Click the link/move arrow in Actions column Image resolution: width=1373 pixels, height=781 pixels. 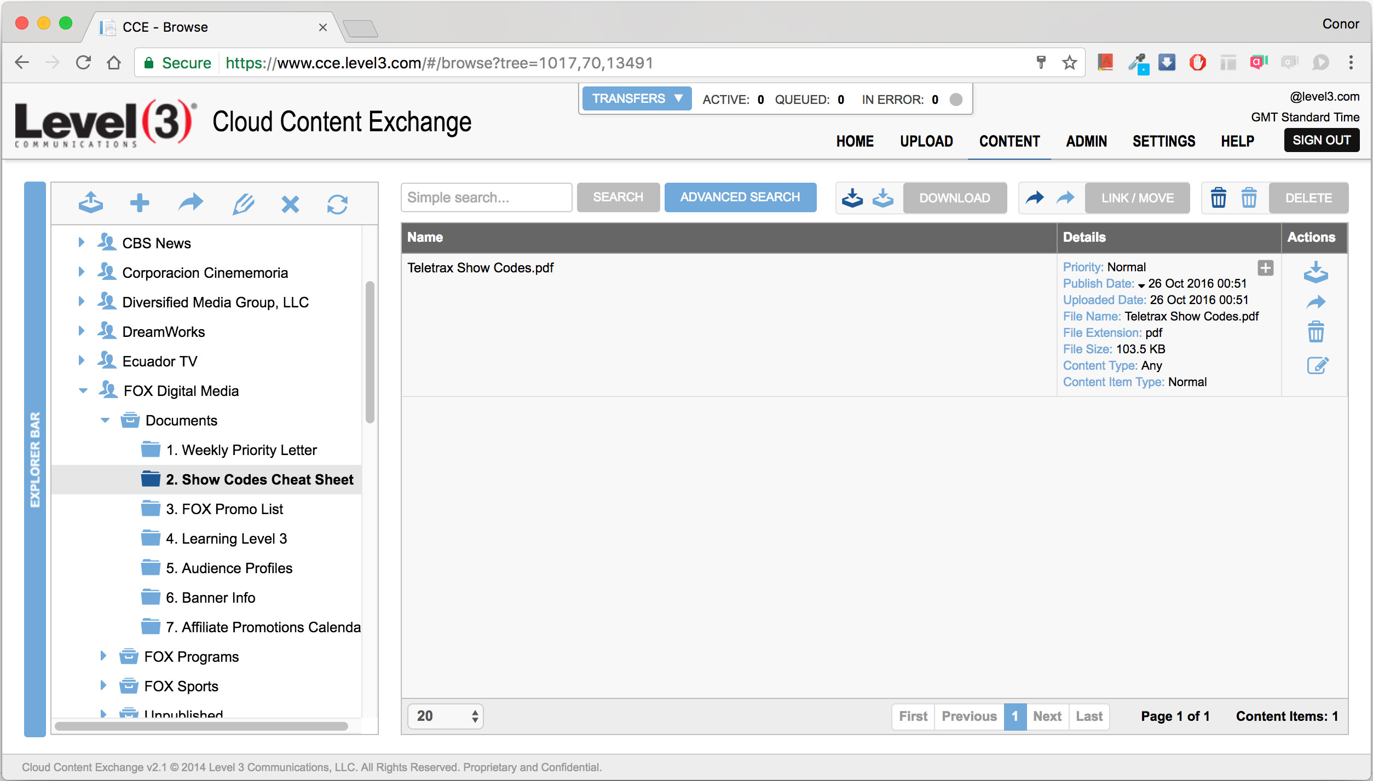tap(1316, 302)
